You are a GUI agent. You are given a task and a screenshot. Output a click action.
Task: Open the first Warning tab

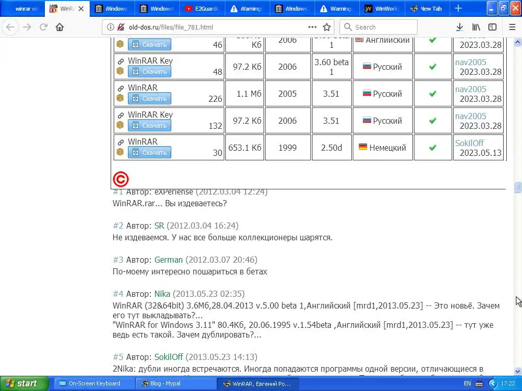(247, 9)
